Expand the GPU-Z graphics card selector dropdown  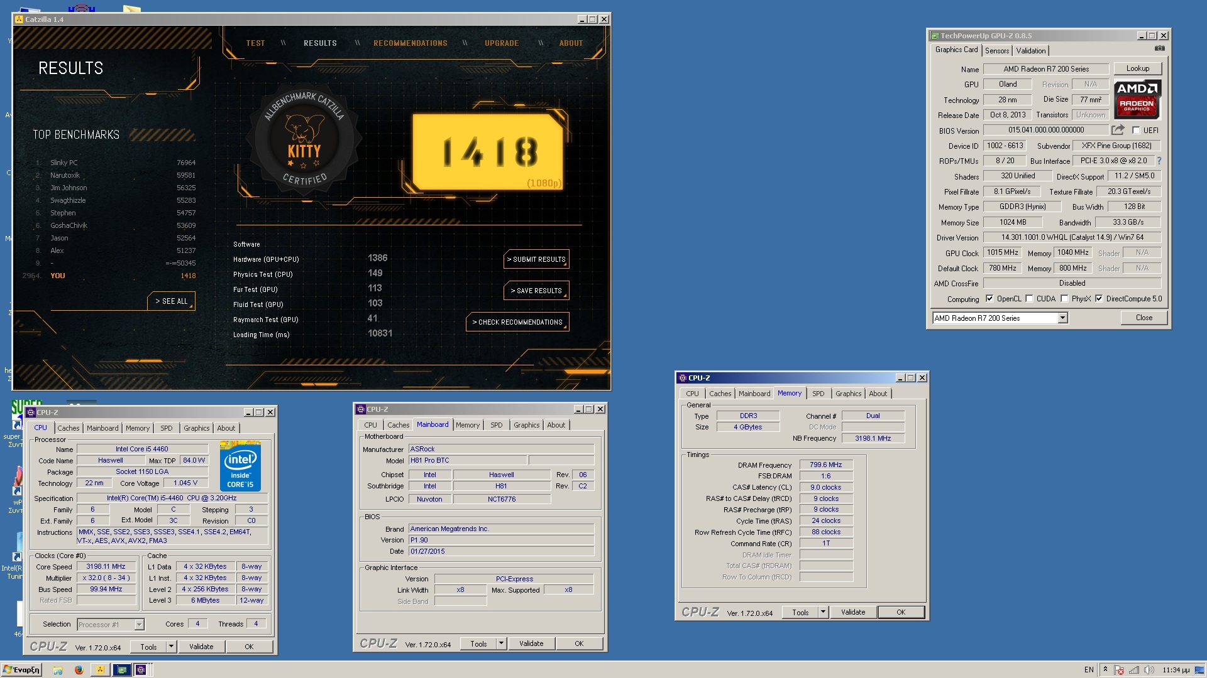click(1062, 318)
